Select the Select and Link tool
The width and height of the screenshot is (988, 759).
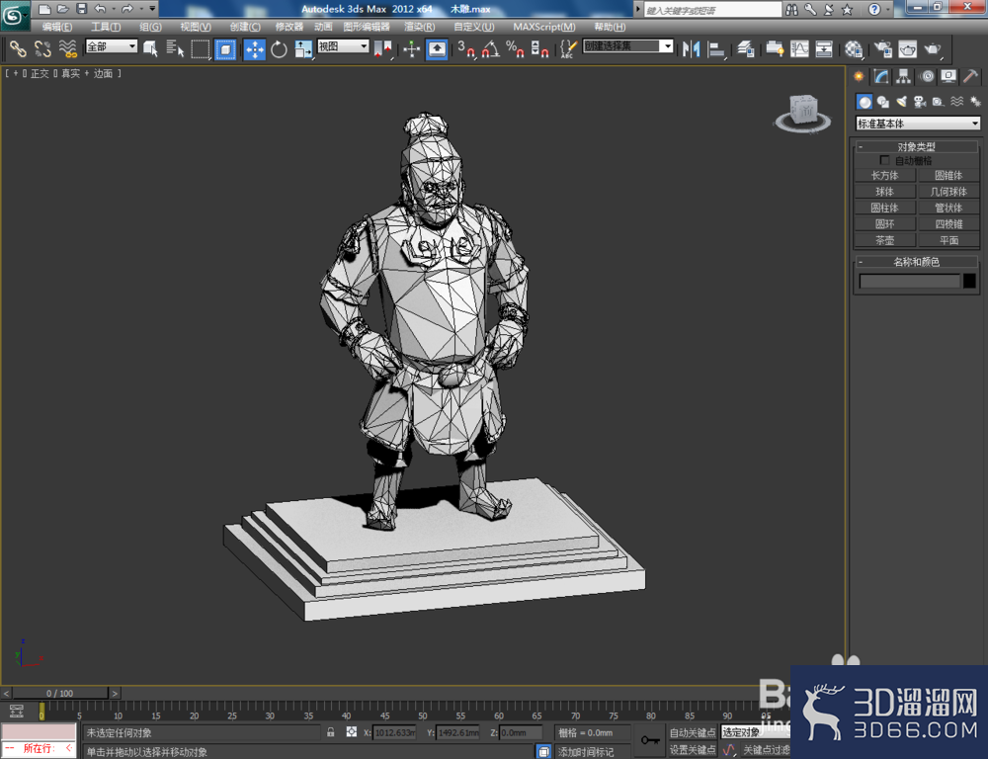point(18,48)
